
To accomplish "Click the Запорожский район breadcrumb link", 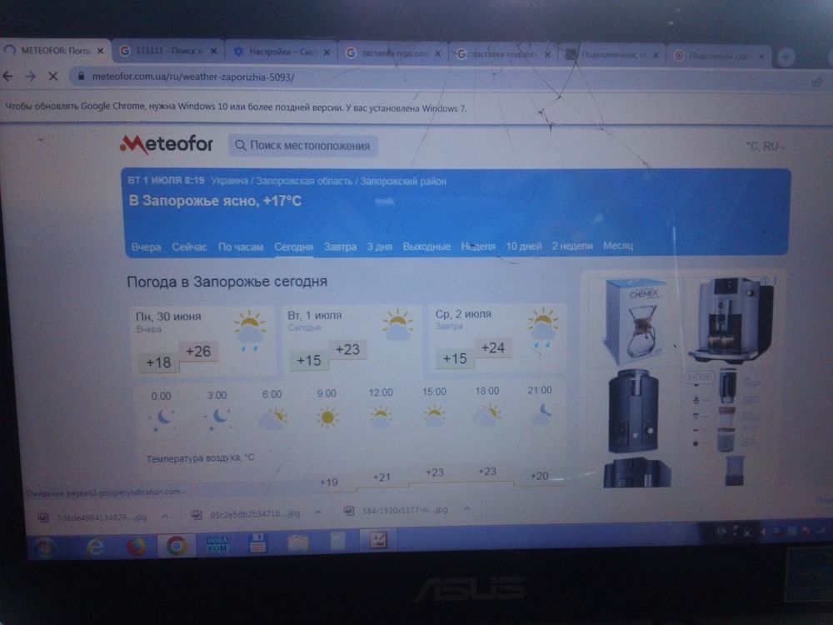I will tap(403, 181).
